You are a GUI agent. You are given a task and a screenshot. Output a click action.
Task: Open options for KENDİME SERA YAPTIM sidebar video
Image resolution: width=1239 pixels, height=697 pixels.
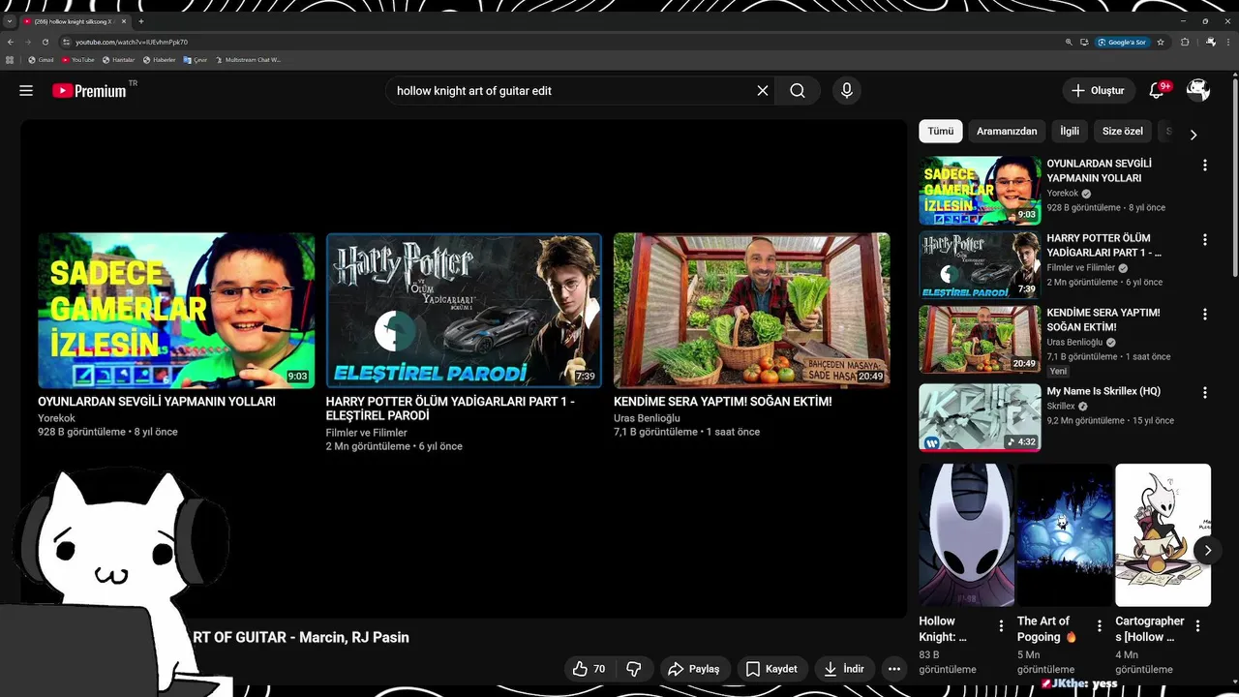coord(1205,314)
